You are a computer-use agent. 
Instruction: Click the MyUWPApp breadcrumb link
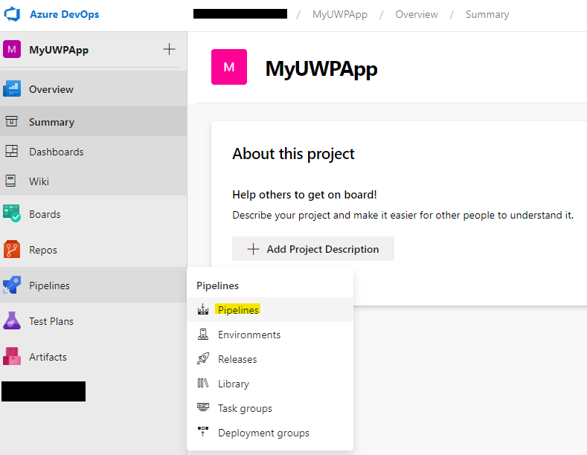pyautogui.click(x=339, y=14)
